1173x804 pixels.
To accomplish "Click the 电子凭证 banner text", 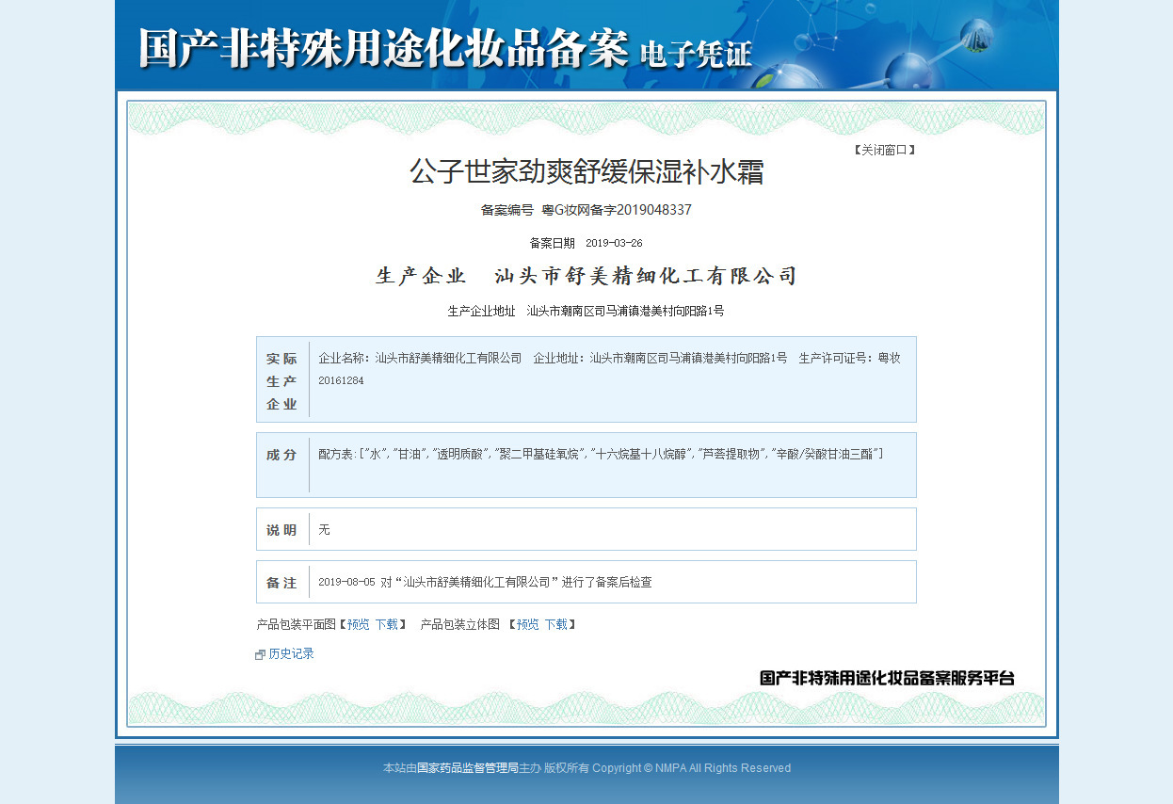I will [x=697, y=55].
